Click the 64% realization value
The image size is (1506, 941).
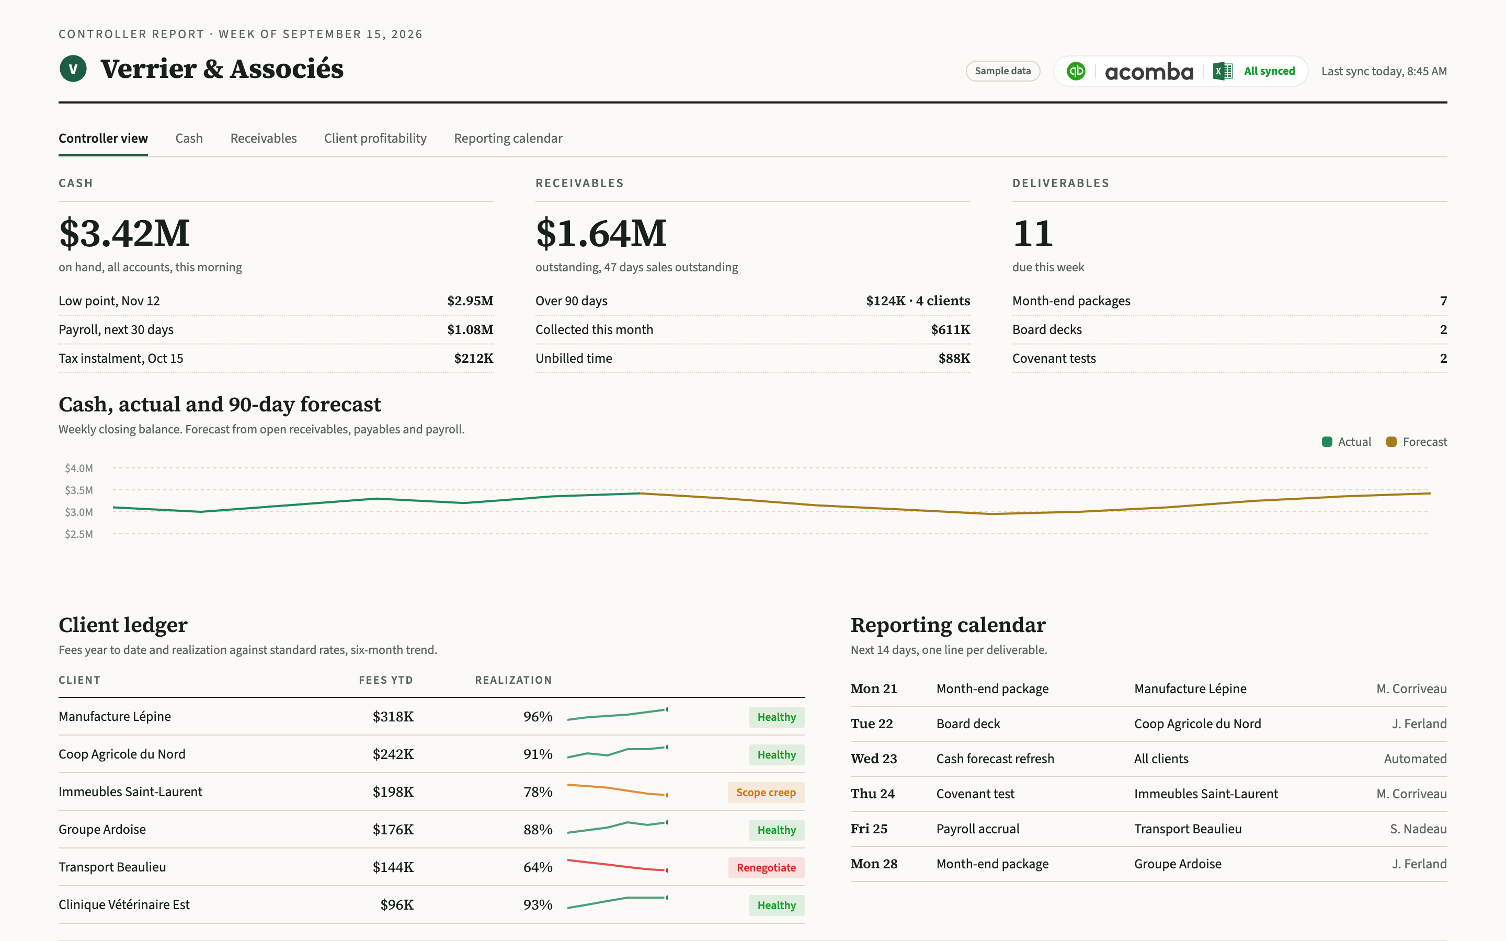(x=538, y=868)
